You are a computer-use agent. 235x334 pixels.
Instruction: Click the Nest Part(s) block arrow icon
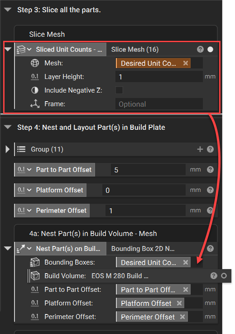tap(21, 249)
